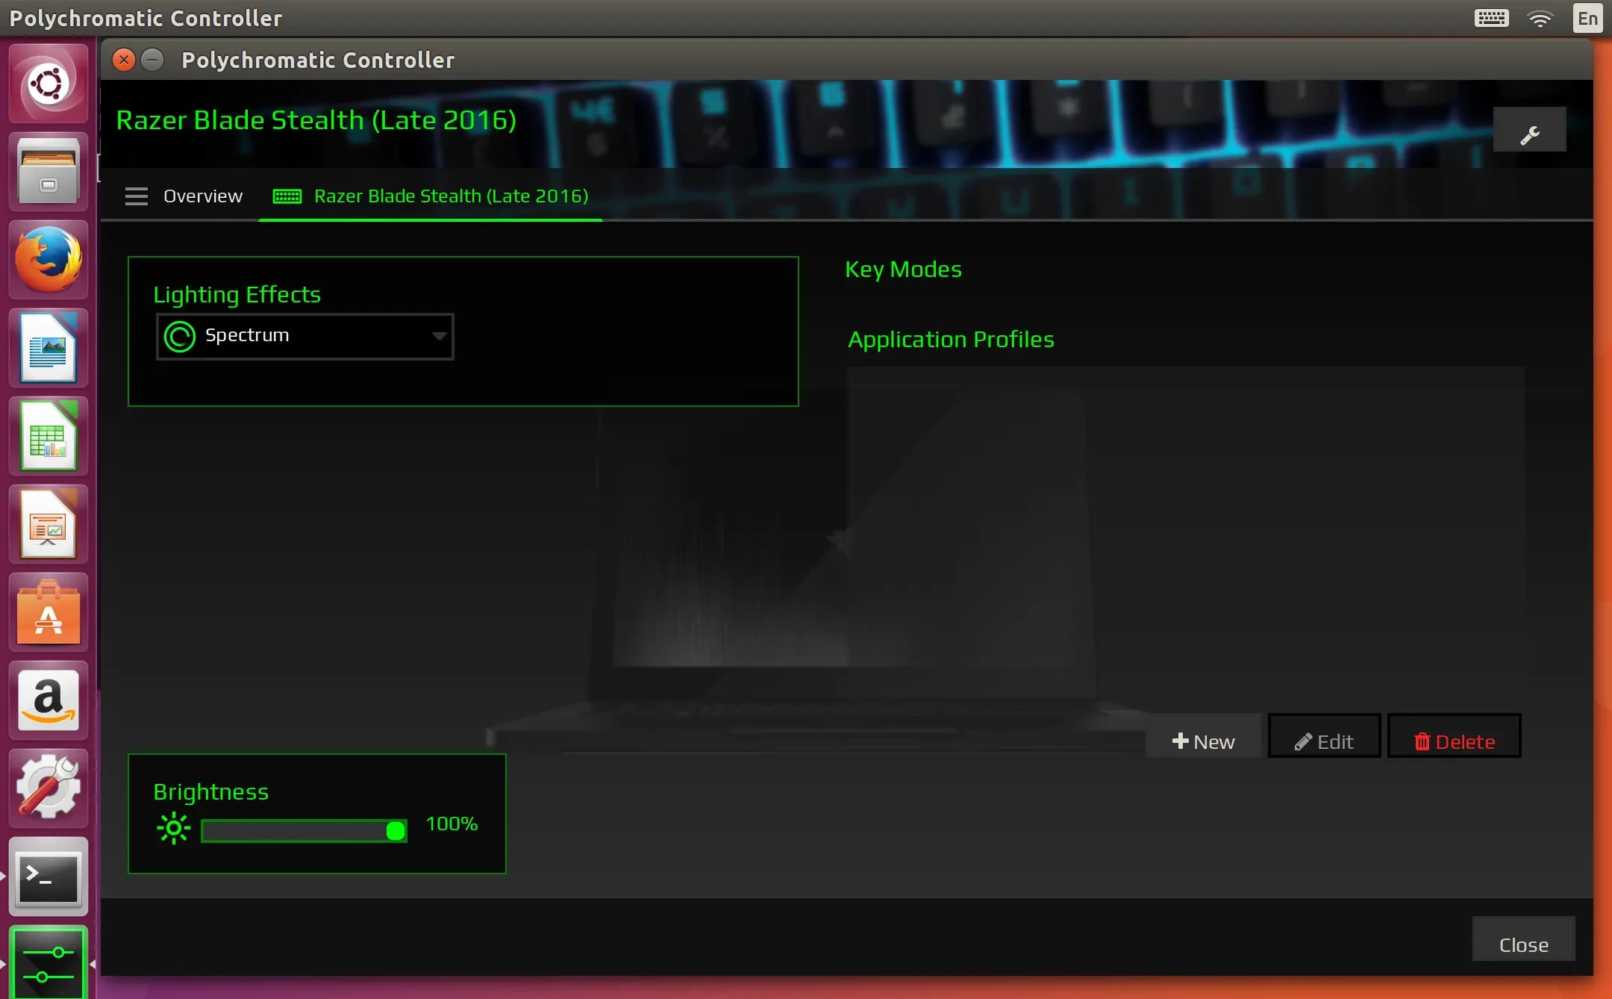Open the Amazon launcher icon
Image resolution: width=1612 pixels, height=999 pixels.
pyautogui.click(x=49, y=700)
